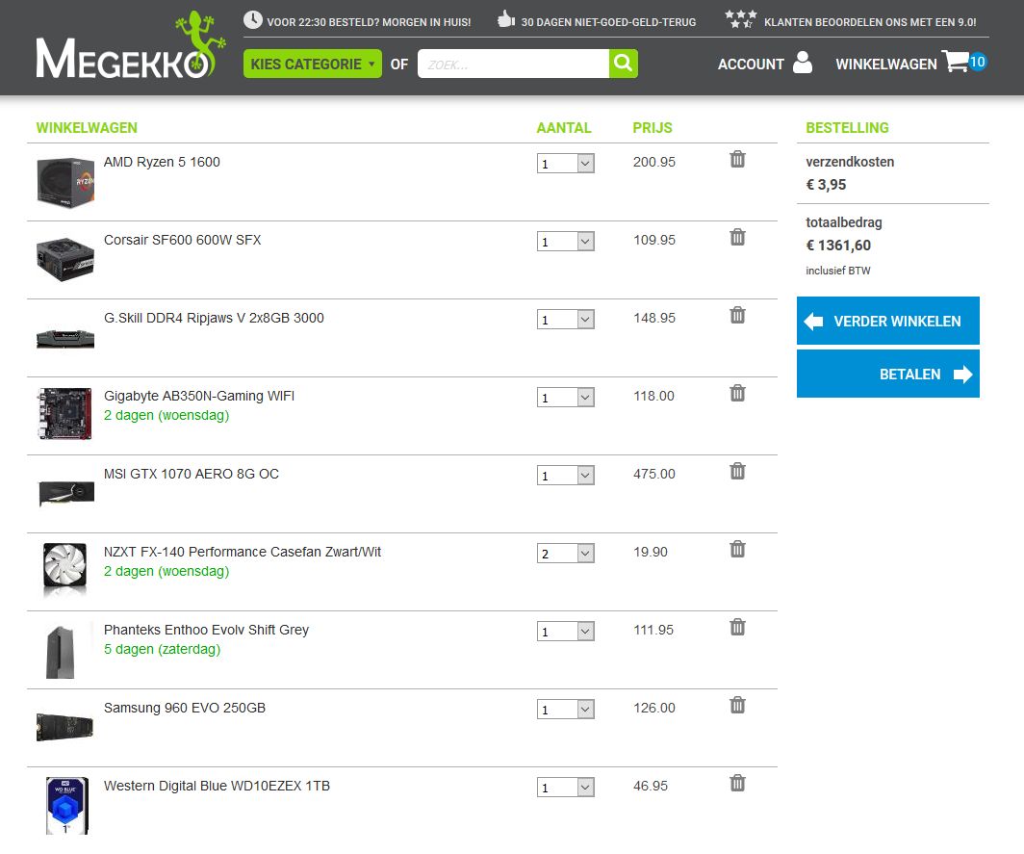
Task: Open quantity selector for Gigabyte AB350N-Gaming WIFI
Action: click(566, 398)
